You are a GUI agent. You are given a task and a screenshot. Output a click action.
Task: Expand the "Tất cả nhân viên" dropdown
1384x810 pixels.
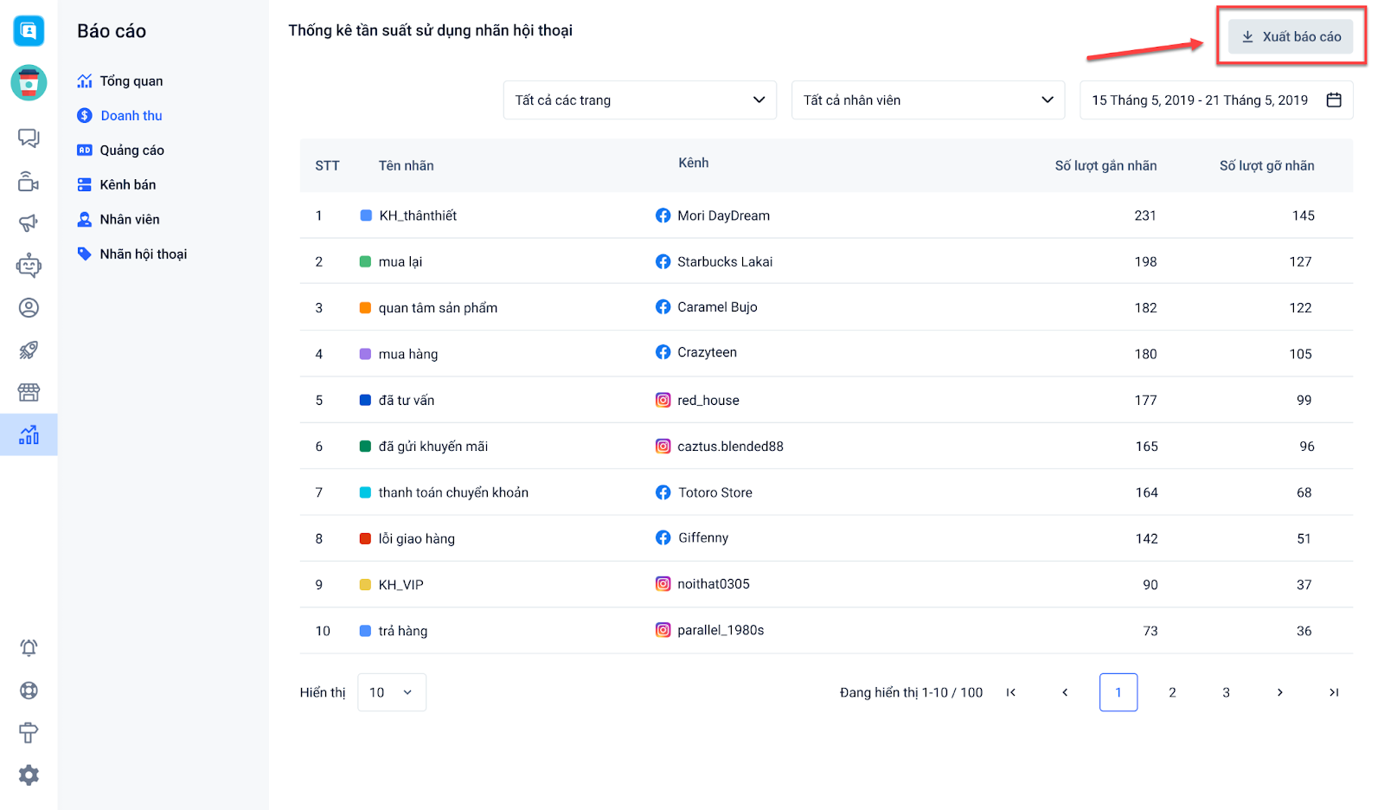click(927, 100)
